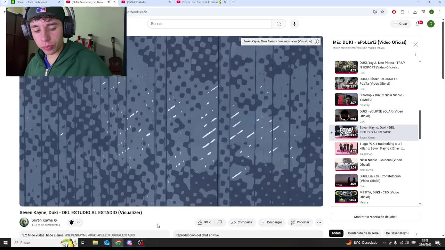The image size is (445, 250).
Task: Open Chrome extensions puzzle icon
Action: 403,12
